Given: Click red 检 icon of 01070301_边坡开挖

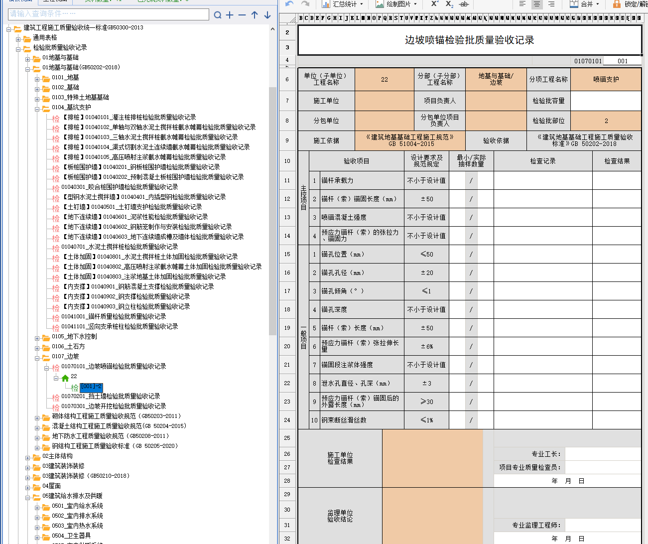Looking at the screenshot, I should (x=56, y=408).
